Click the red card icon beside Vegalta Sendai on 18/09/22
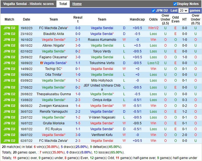Screen dimensions: 202x161 tap(41, 63)
